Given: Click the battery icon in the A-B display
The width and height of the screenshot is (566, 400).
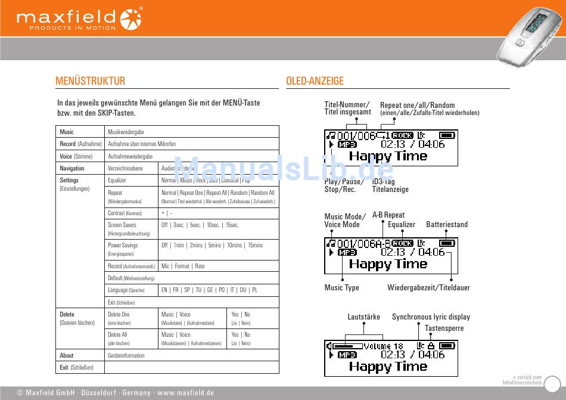Looking at the screenshot, I should pyautogui.click(x=446, y=243).
